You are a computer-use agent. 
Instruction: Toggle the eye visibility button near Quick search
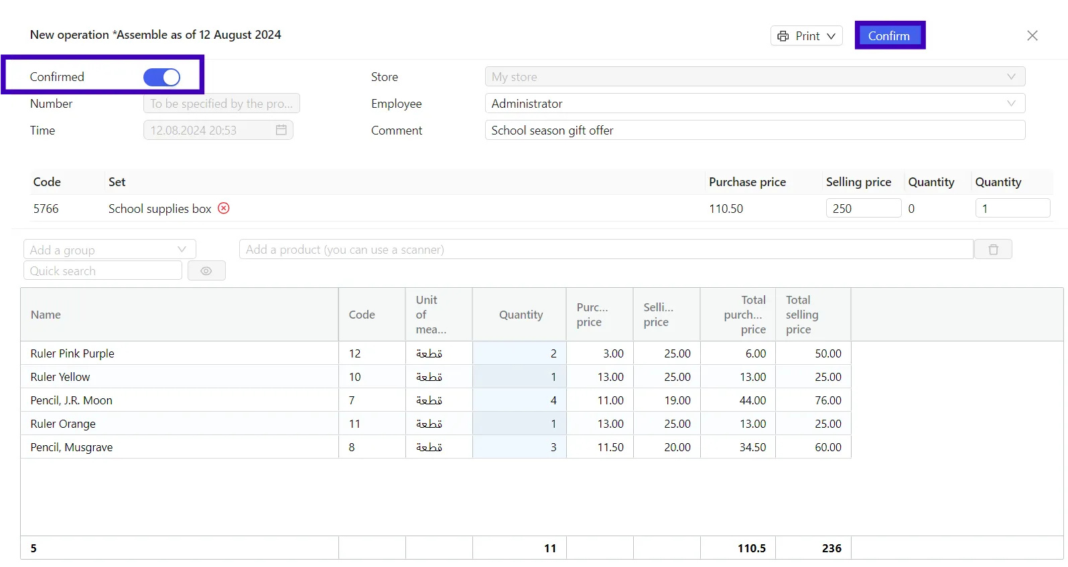[x=206, y=271]
